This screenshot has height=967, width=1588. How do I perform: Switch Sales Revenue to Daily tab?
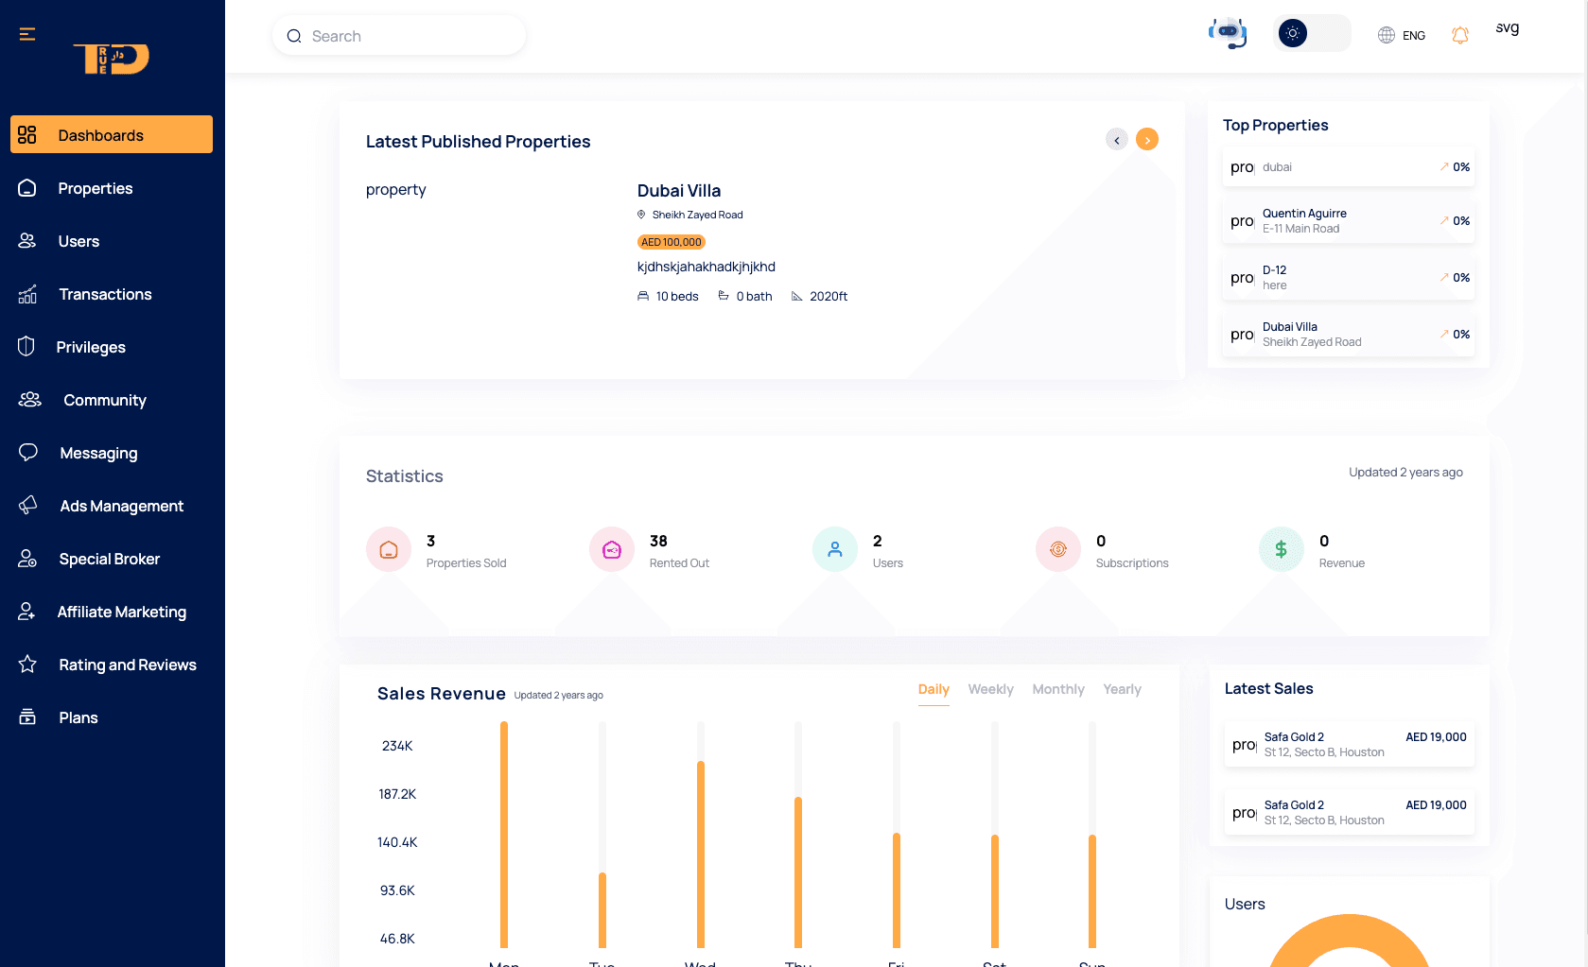(x=934, y=689)
